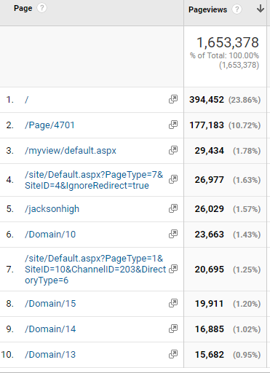Open the /myview/default.aspx link
Screen dimensions: 270x373
(71, 151)
